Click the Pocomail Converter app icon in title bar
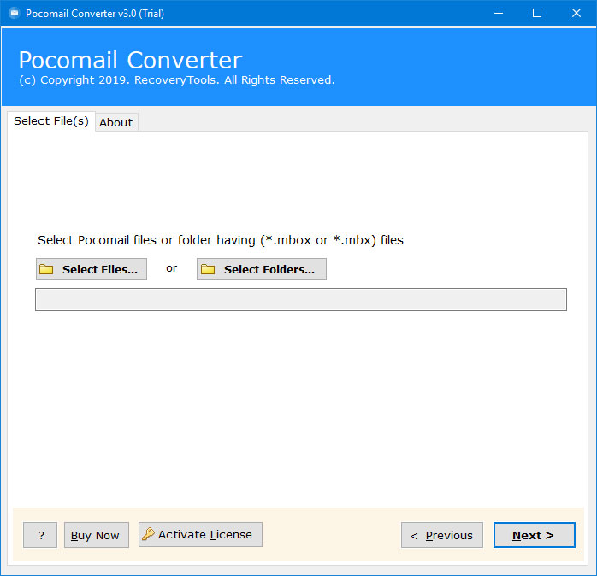 pos(14,14)
